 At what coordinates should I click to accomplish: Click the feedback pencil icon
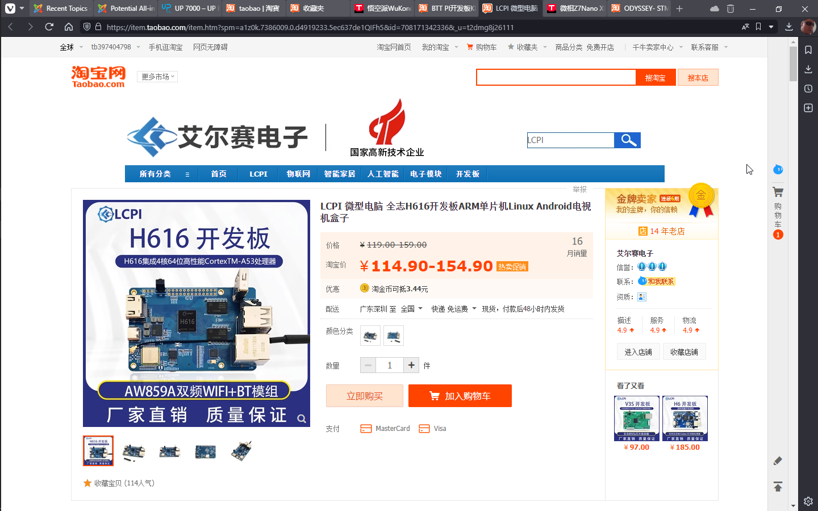778,460
